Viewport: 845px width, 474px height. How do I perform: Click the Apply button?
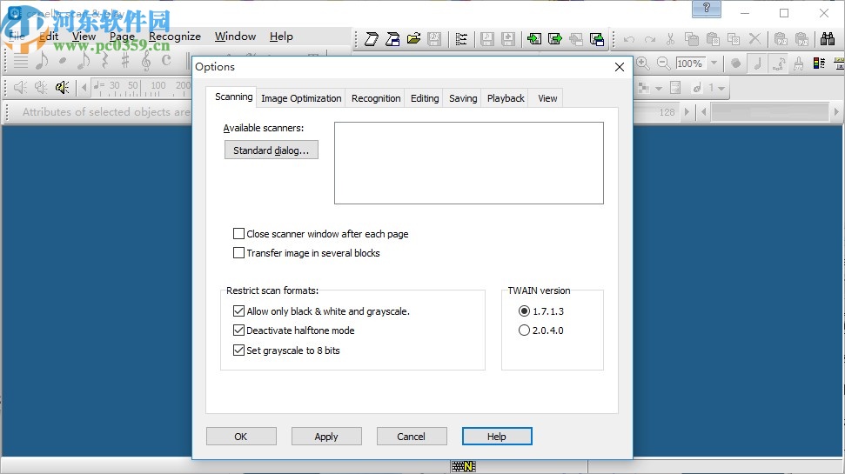point(326,437)
